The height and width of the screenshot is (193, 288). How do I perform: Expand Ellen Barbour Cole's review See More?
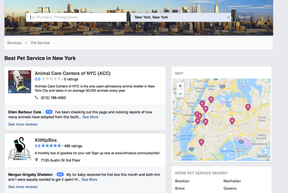(x=90, y=117)
